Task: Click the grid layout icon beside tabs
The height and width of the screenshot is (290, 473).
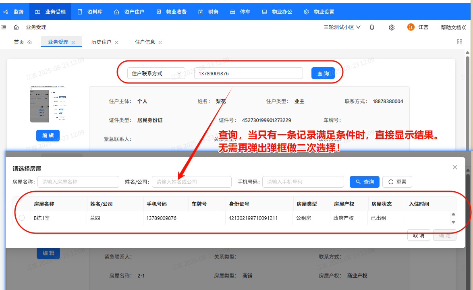Action: 459,42
